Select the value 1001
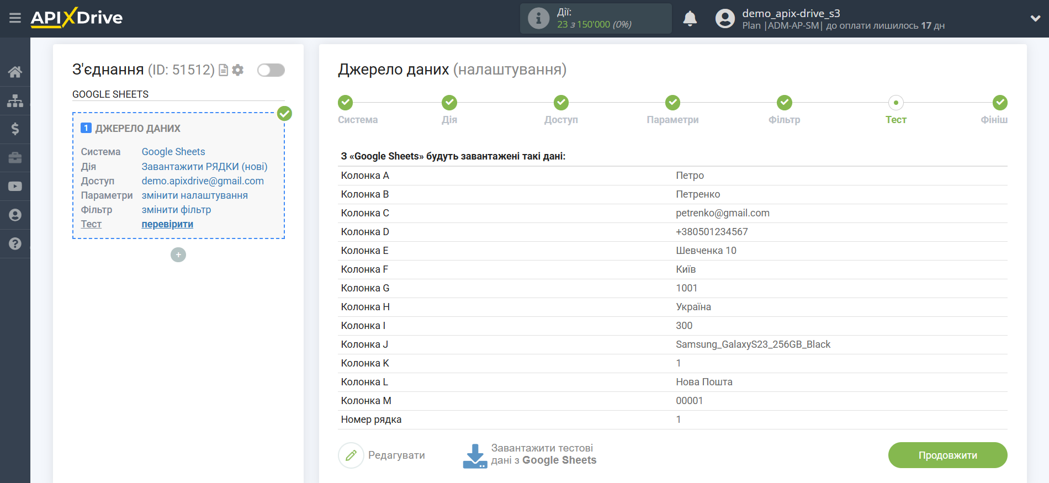Image resolution: width=1049 pixels, height=483 pixels. coord(686,288)
